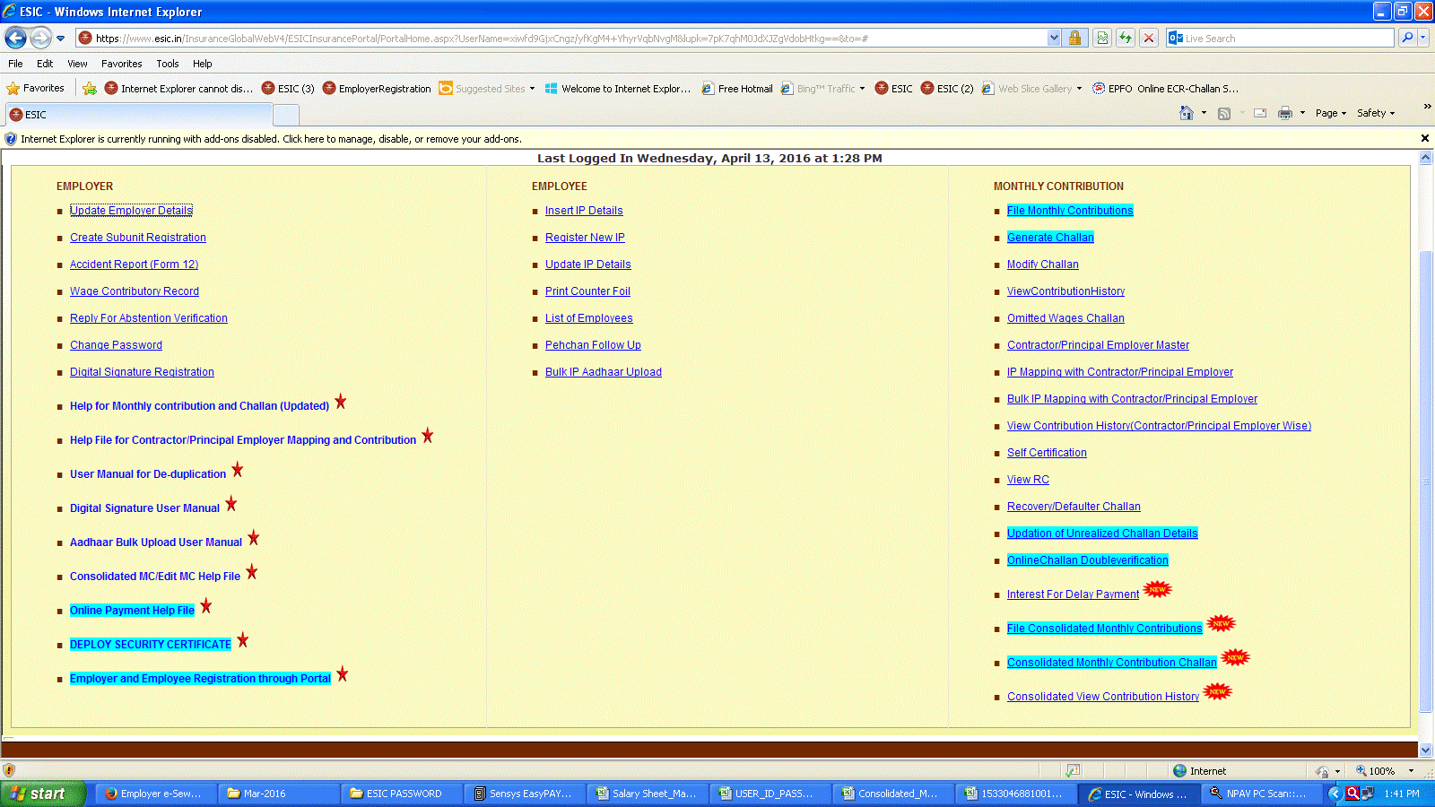Screen dimensions: 1435x807
Task: Open the EPFO Online ECR-Challan favorite
Action: [1165, 88]
